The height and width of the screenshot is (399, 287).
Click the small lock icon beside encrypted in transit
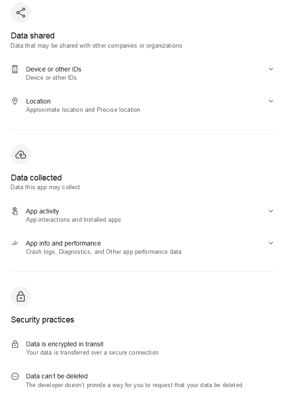tap(15, 344)
